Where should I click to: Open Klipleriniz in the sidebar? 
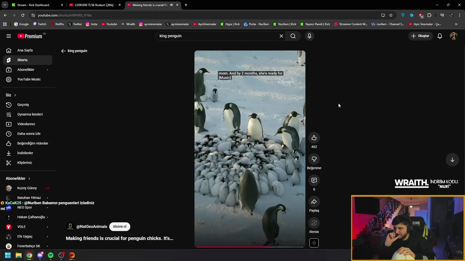(27, 163)
